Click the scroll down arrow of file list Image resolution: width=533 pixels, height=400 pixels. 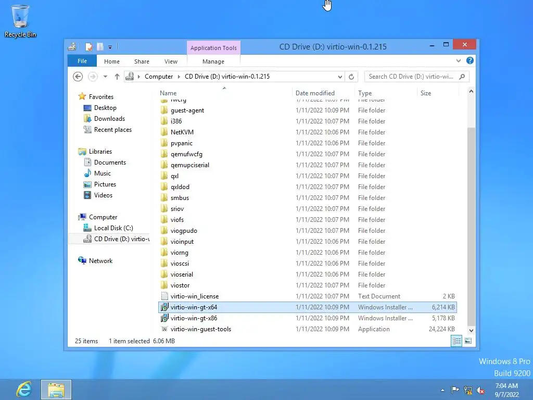471,330
